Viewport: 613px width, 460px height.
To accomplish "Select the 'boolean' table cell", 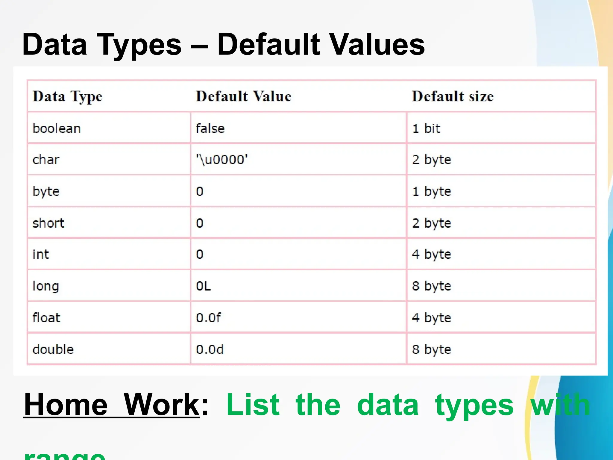I will click(57, 128).
